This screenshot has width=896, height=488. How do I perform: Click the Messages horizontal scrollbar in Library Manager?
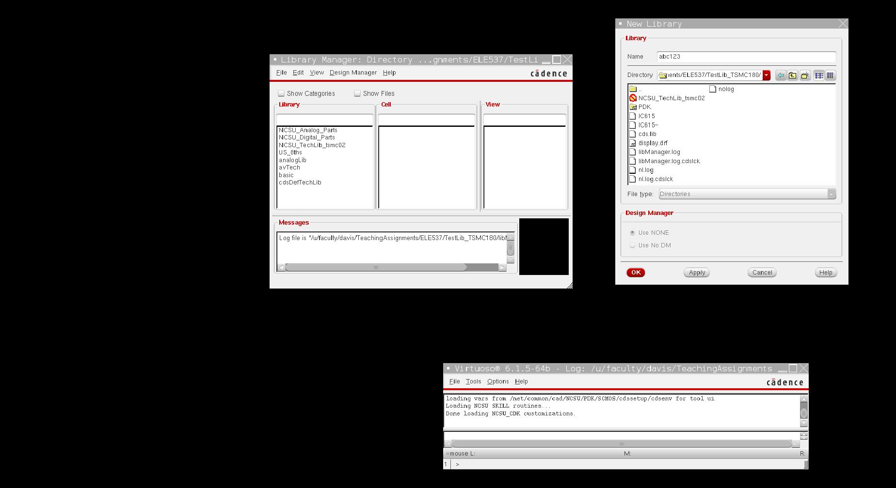[392, 267]
